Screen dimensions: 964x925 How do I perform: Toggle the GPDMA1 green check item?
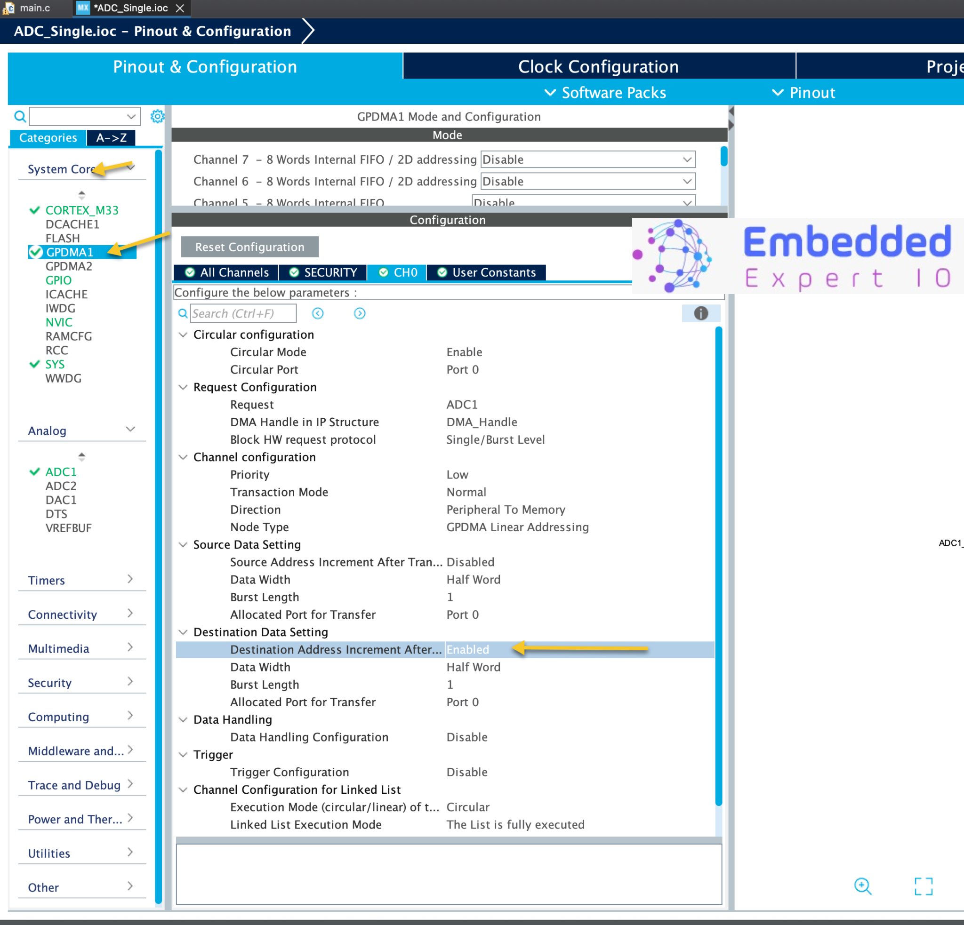coord(69,252)
